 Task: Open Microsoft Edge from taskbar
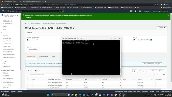pyautogui.click(x=80, y=95)
